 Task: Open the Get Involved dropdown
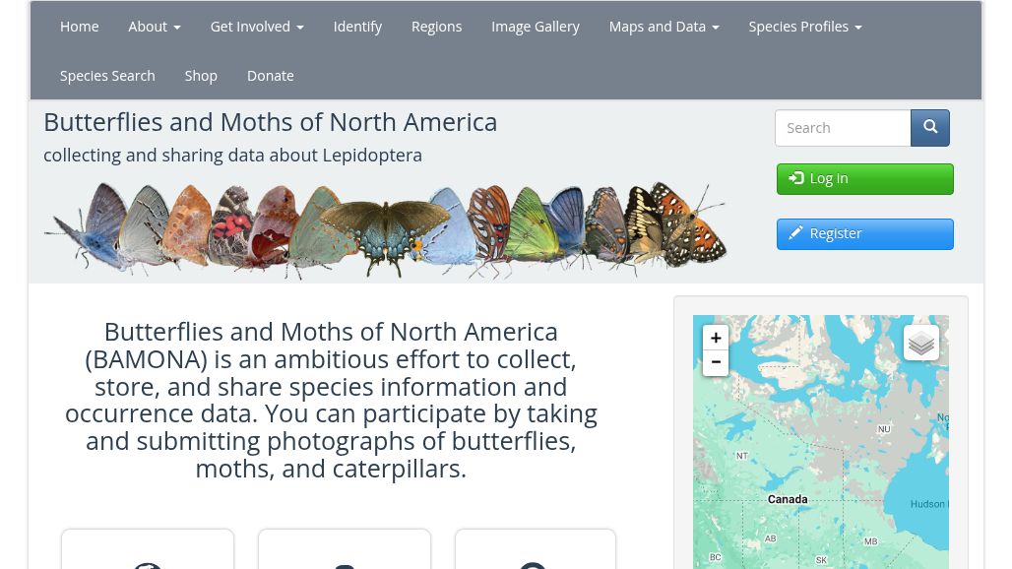[x=256, y=27]
